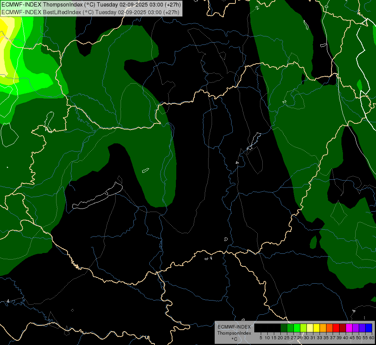Click the legend scale value 29
Viewport: 376px width, 345px height.
(300, 338)
